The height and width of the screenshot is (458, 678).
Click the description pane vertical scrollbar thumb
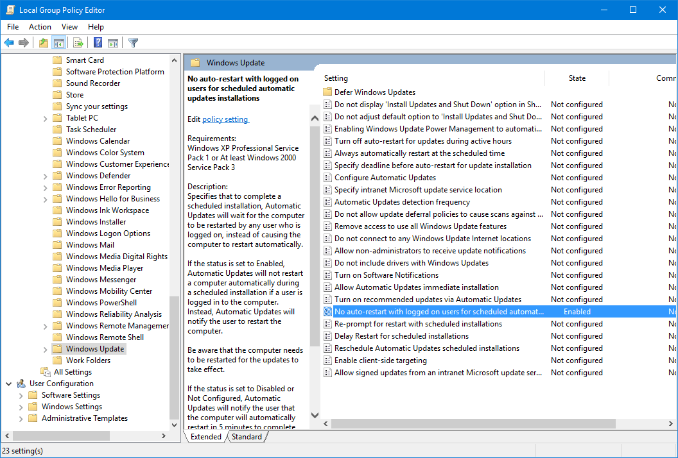click(x=315, y=236)
